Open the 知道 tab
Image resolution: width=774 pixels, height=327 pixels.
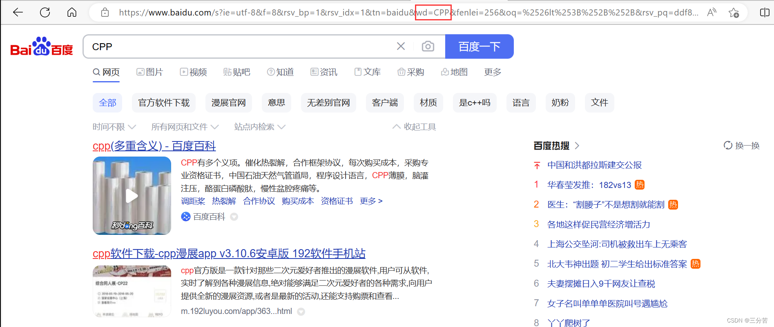click(280, 72)
